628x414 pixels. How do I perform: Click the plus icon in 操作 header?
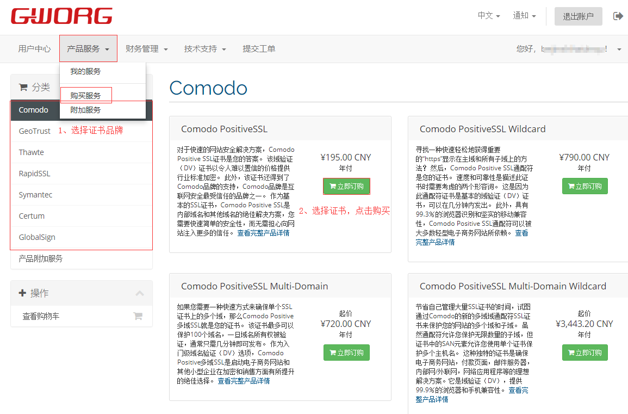[x=22, y=293]
